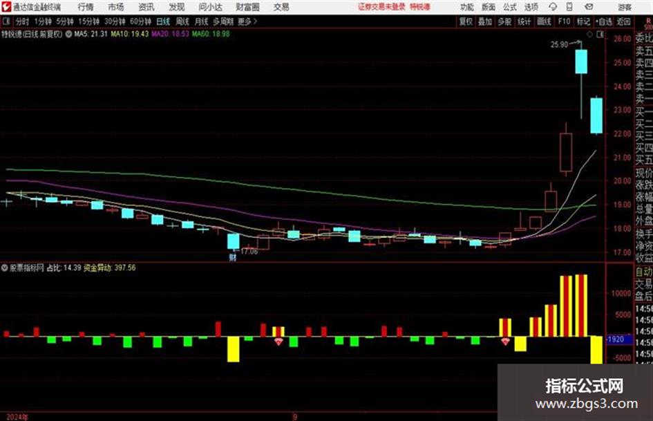Click the 财 marker below the candle
The height and width of the screenshot is (421, 653).
tap(232, 257)
